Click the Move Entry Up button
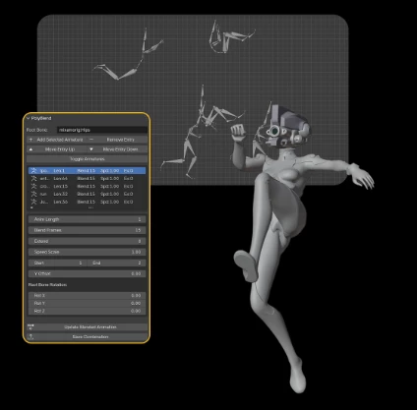 [x=57, y=149]
